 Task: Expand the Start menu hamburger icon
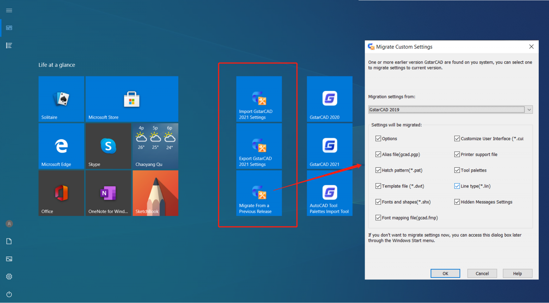[x=9, y=11]
